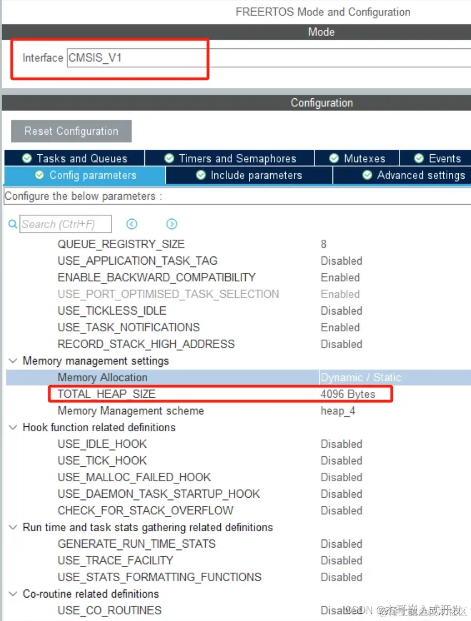471x621 pixels.
Task: Select USE_TICK_HOOK parameter
Action: [x=102, y=461]
